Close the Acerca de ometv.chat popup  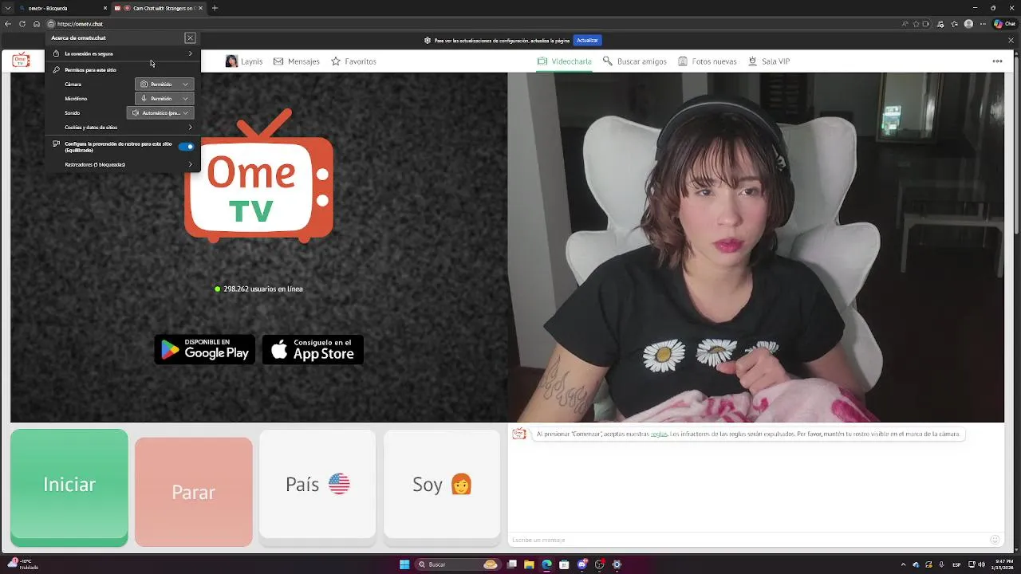tap(190, 37)
